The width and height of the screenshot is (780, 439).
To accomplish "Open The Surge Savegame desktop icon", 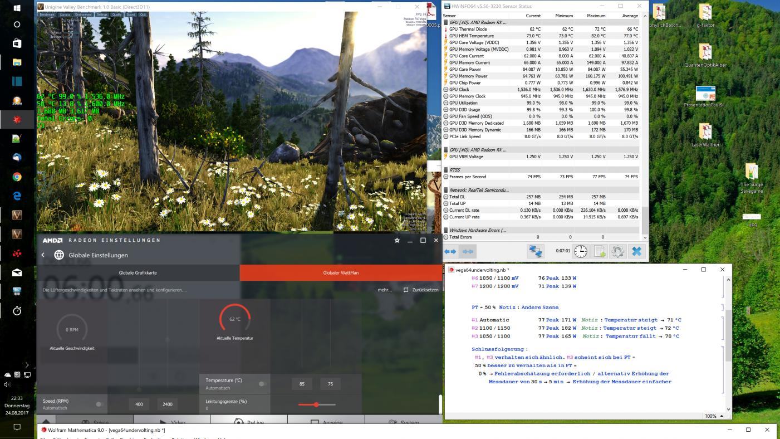I will point(752,178).
